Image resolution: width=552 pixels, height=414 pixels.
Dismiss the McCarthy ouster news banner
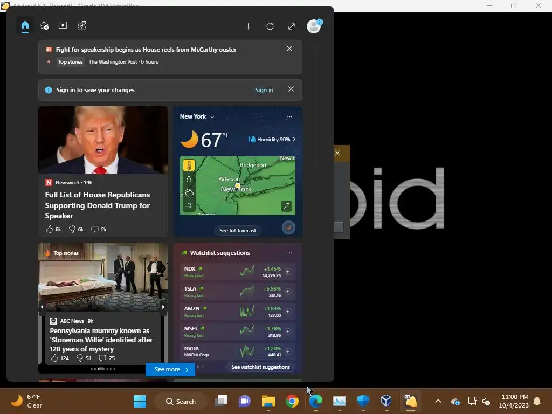click(x=289, y=49)
